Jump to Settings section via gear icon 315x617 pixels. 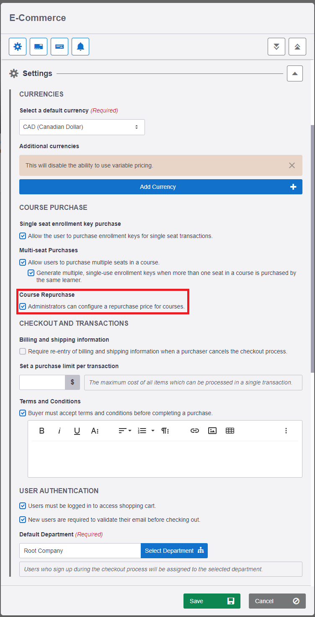(18, 47)
